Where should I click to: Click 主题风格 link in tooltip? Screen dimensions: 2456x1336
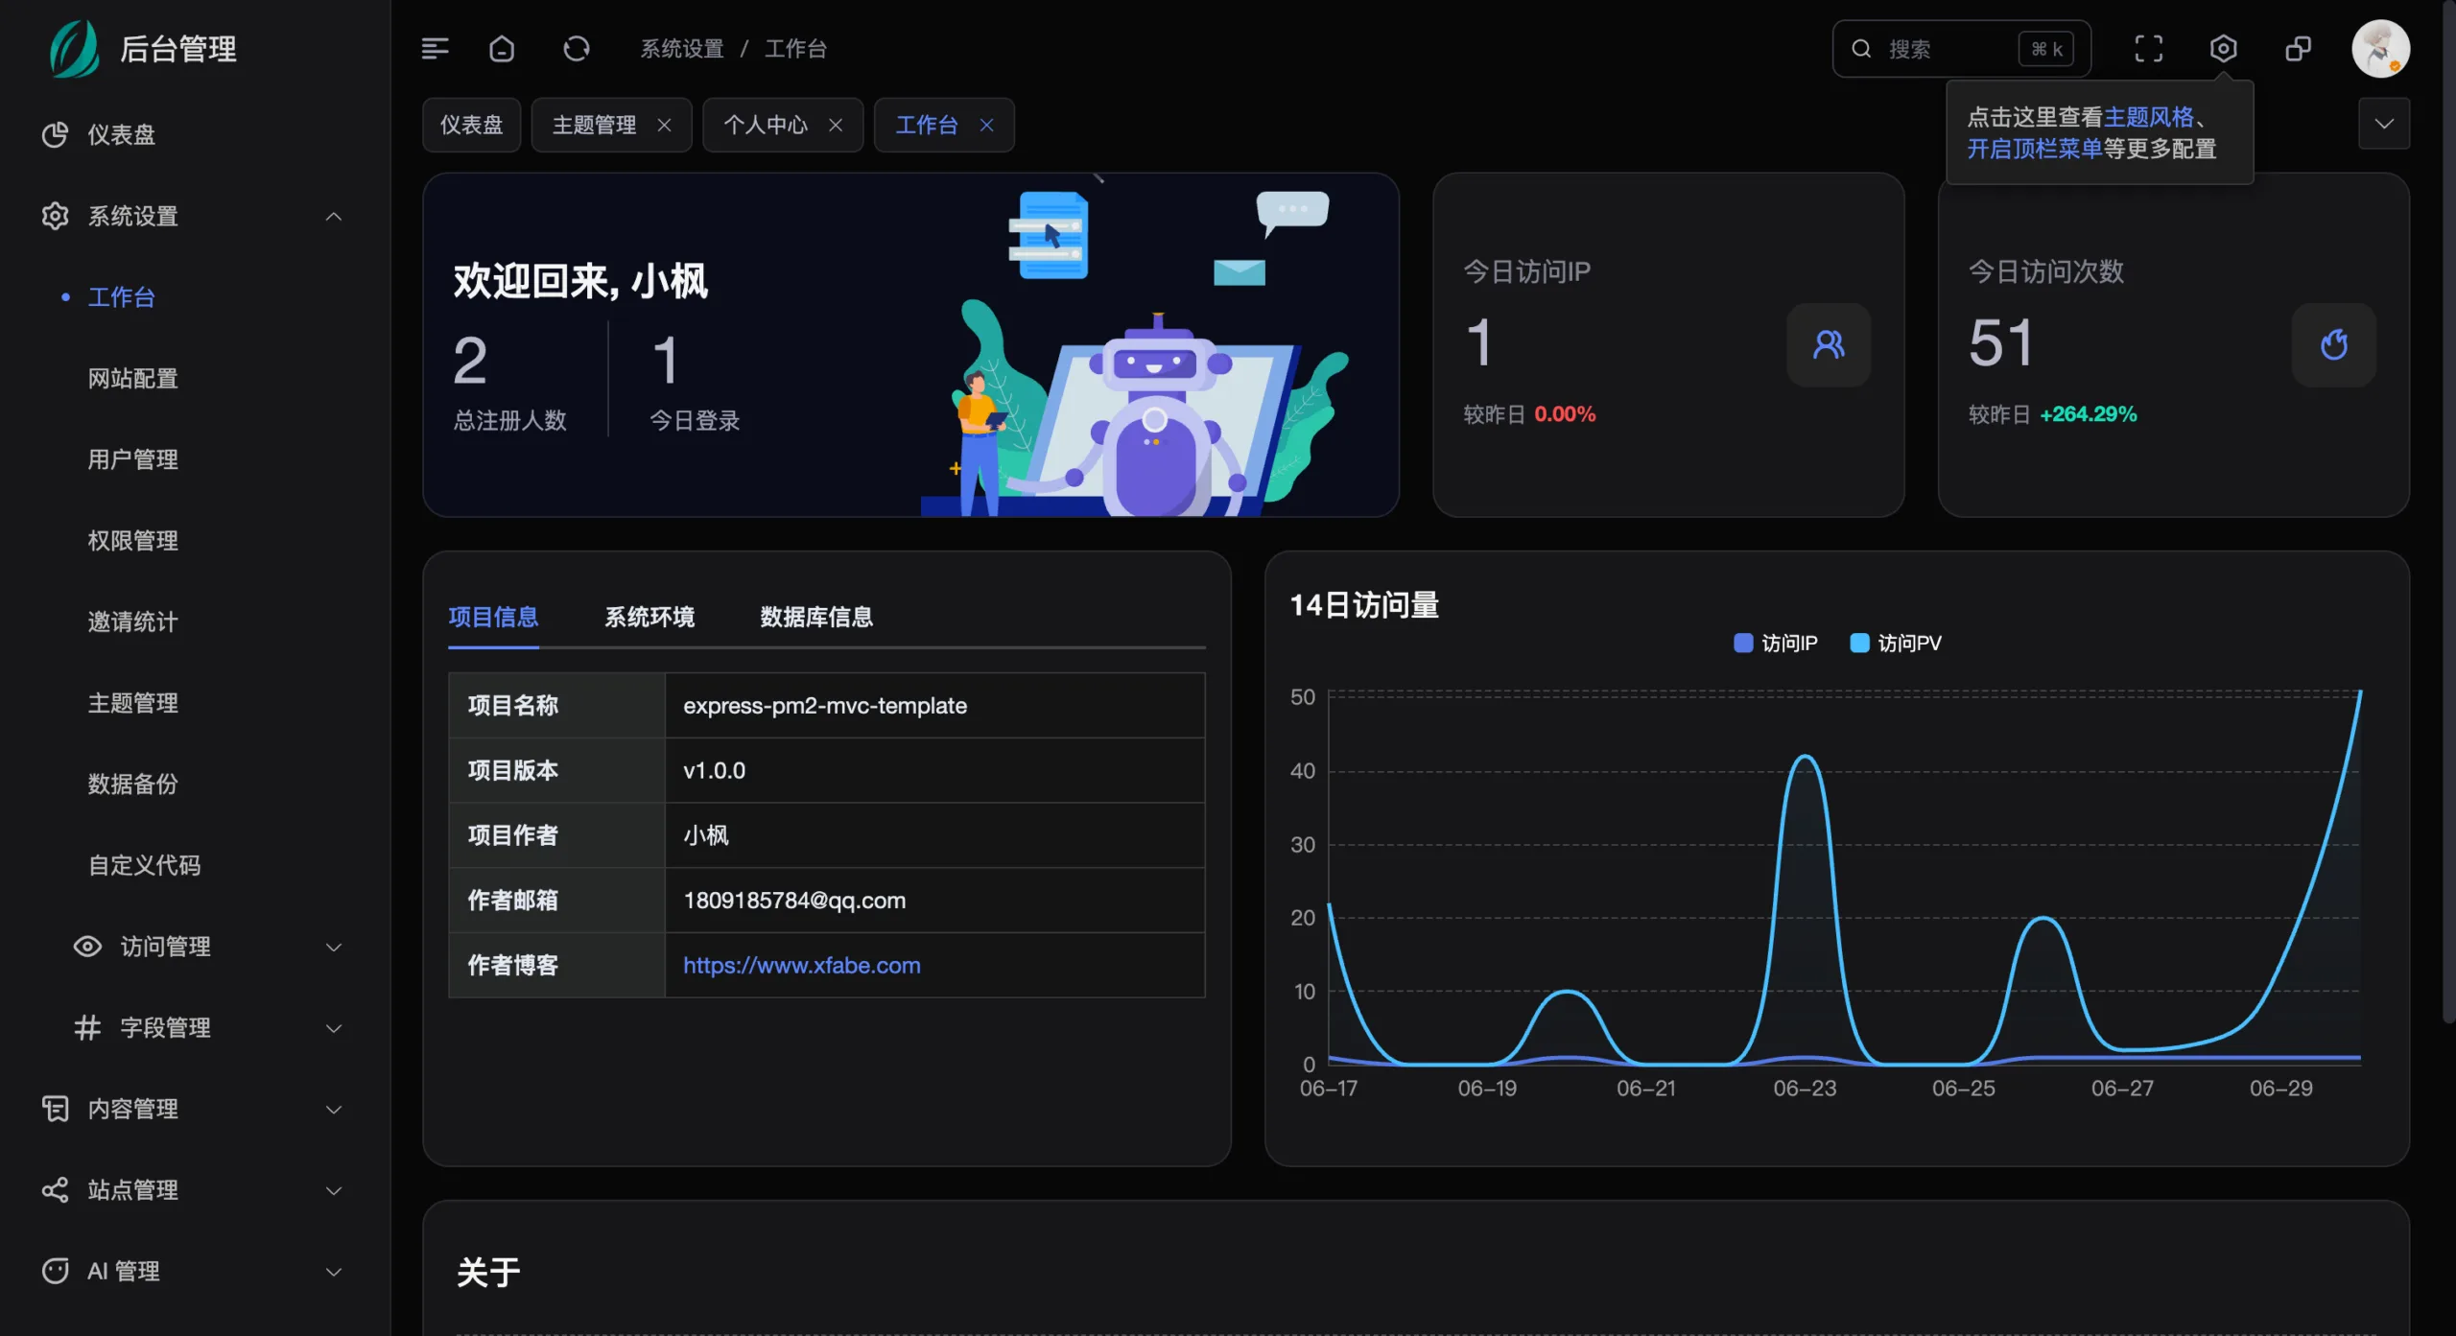[2148, 117]
